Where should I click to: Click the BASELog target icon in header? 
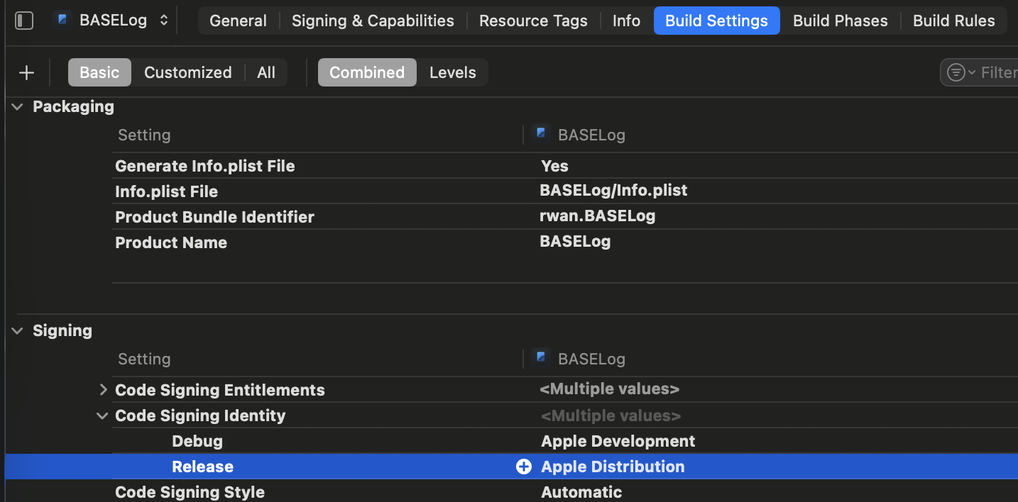coord(62,20)
